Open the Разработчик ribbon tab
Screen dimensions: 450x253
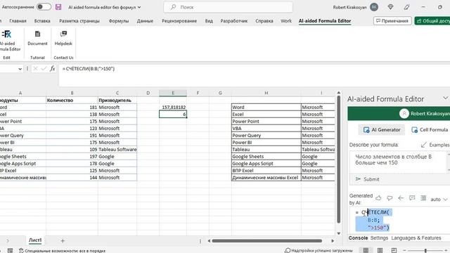coord(234,20)
